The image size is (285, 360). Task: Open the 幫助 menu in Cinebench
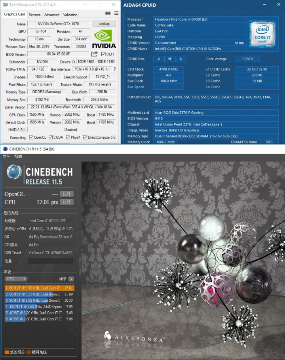18,156
